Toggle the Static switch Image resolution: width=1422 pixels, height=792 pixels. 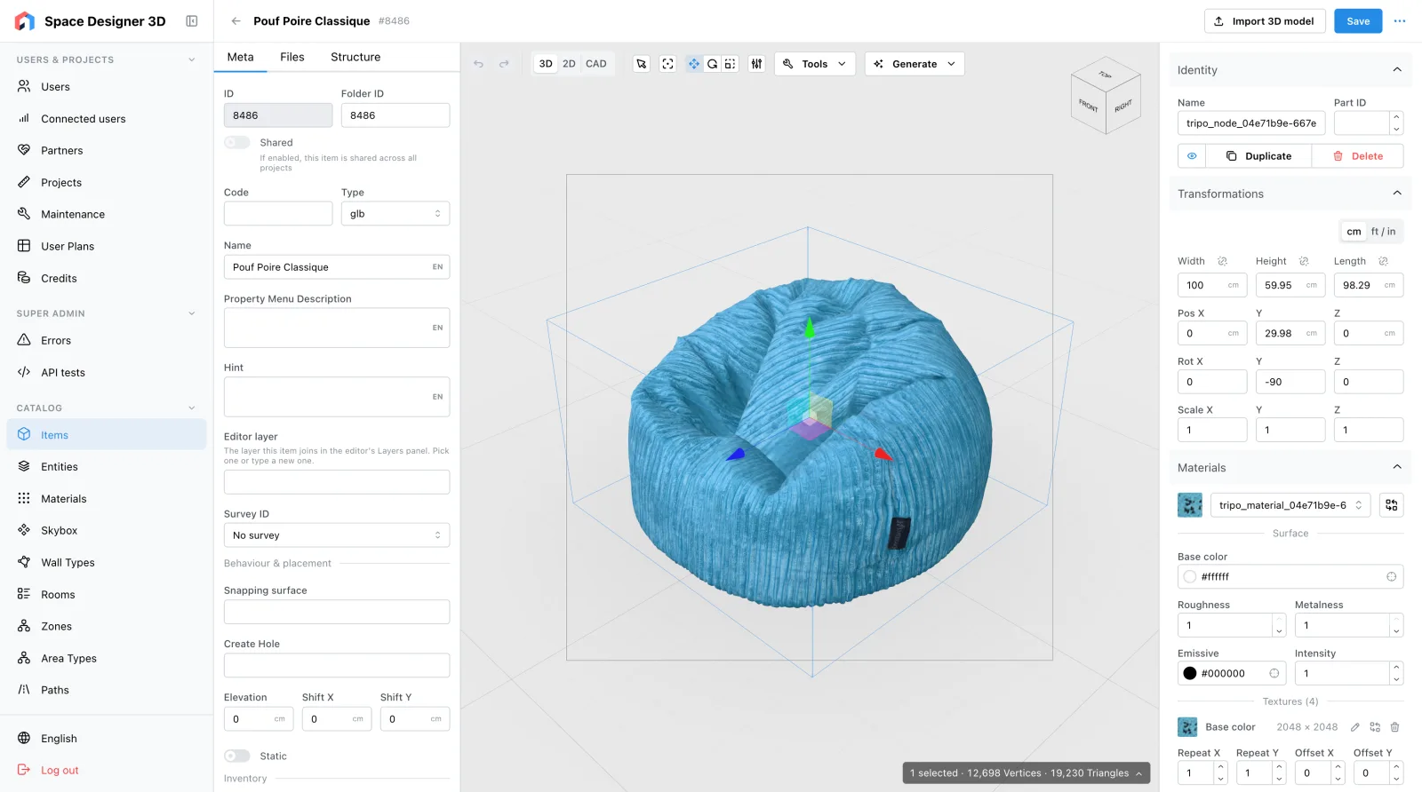(237, 756)
